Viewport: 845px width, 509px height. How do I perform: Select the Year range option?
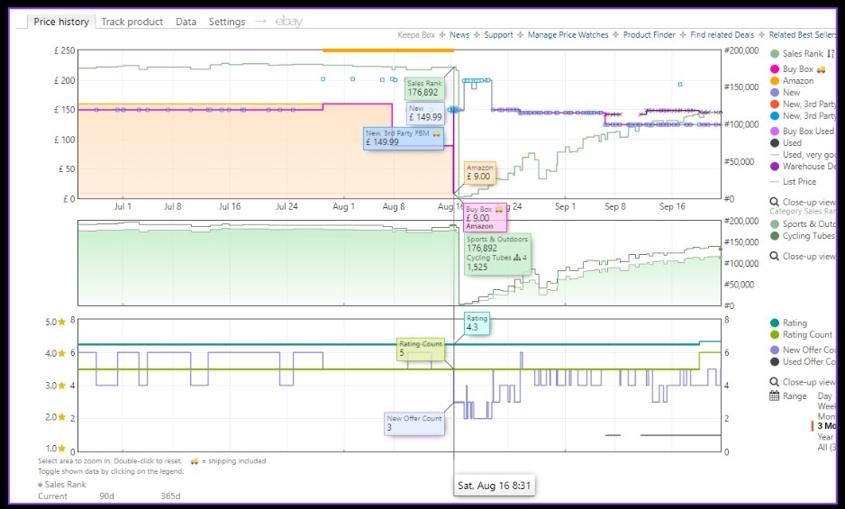(x=825, y=436)
